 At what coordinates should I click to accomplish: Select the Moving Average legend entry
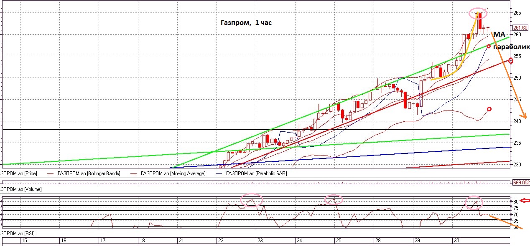point(173,173)
